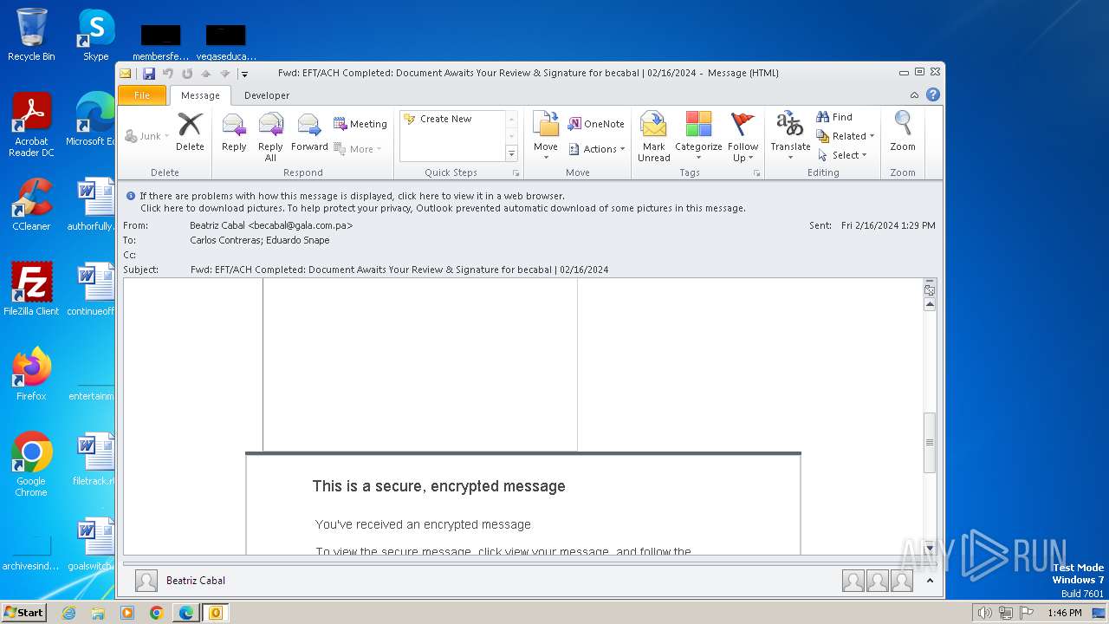Image resolution: width=1109 pixels, height=624 pixels.
Task: Launch CCleaner desktop shortcut
Action: [31, 205]
